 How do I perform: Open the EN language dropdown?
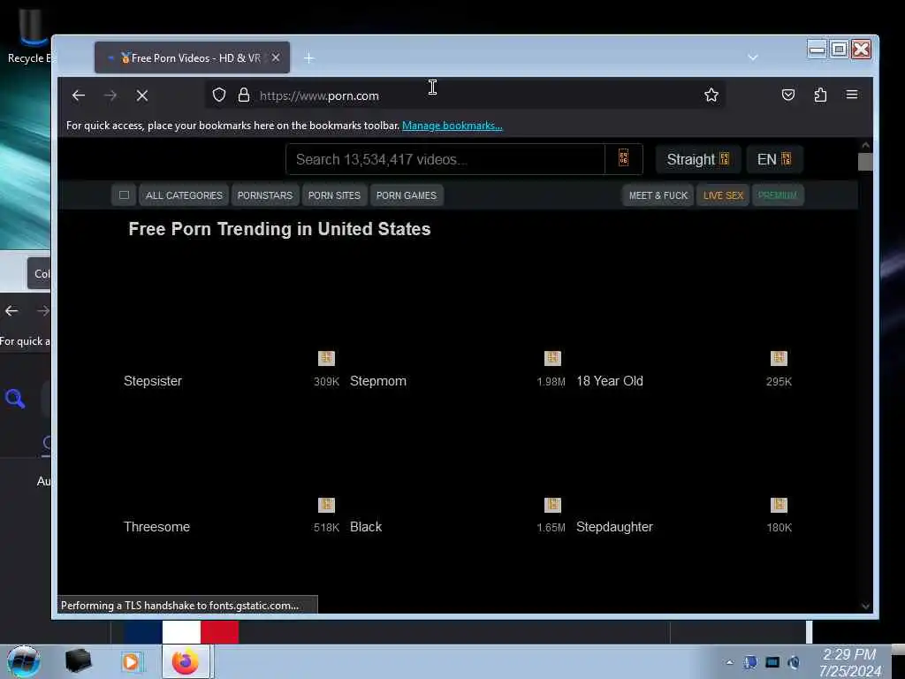774,159
